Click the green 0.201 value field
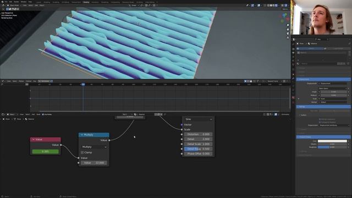The image size is (352, 198). coord(45,152)
